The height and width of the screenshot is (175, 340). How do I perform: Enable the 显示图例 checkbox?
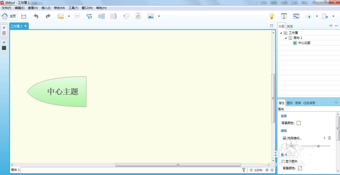[x=283, y=161]
